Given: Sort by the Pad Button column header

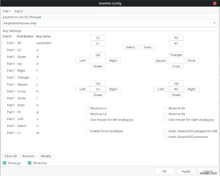Looking at the screenshot, I should (25, 36).
